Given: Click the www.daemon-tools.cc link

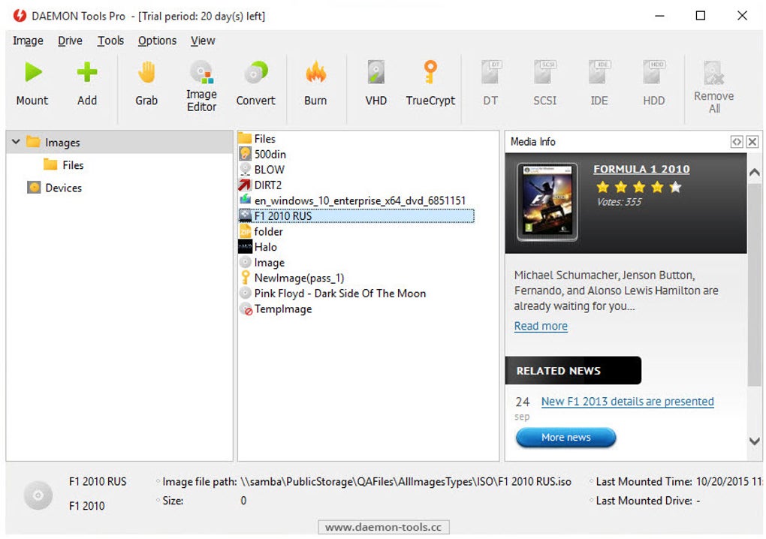Looking at the screenshot, I should (384, 527).
